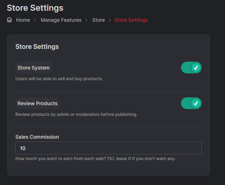Navigate to the Store breadcrumb link
Viewport: 225px width, 185px height.
(98, 20)
